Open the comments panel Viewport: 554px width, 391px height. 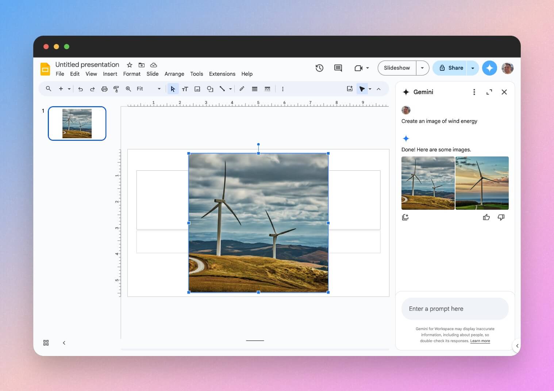pyautogui.click(x=338, y=68)
